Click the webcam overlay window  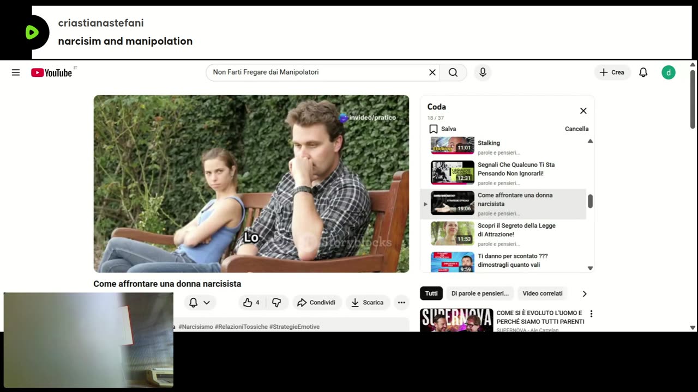click(88, 340)
